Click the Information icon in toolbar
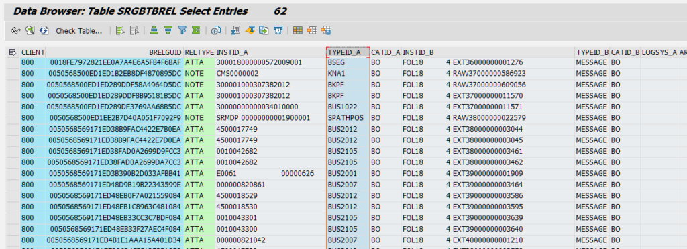Screen dimensions: 687x249 click(x=215, y=30)
